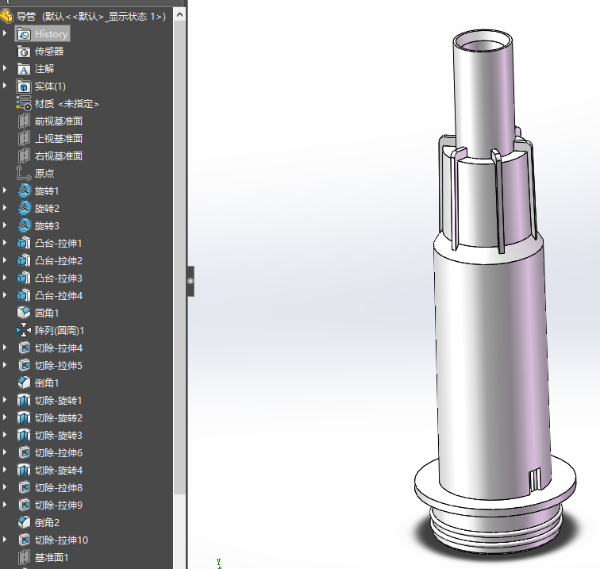This screenshot has width=600, height=569.
Task: Select the 旋转3 revolve feature icon
Action: (x=24, y=225)
